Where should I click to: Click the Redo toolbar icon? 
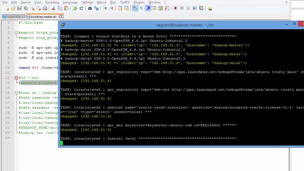coord(81,9)
